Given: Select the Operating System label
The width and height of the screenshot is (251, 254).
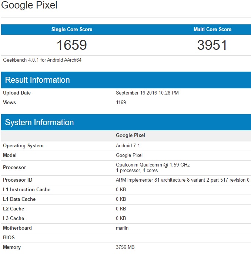Looking at the screenshot, I should tap(23, 145).
